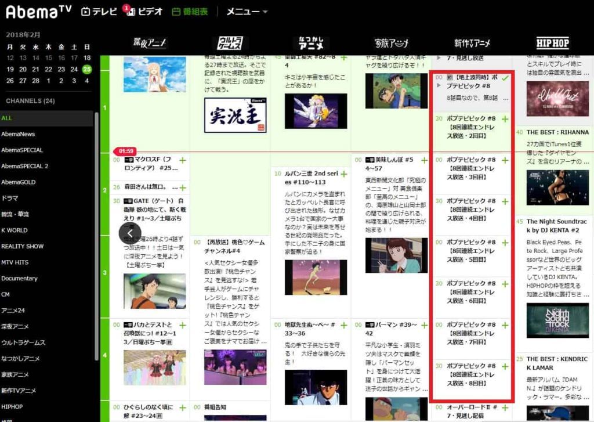The image size is (594, 422).
Task: Open THE BEST : KENDRICK LAMAR program
Action: [557, 363]
